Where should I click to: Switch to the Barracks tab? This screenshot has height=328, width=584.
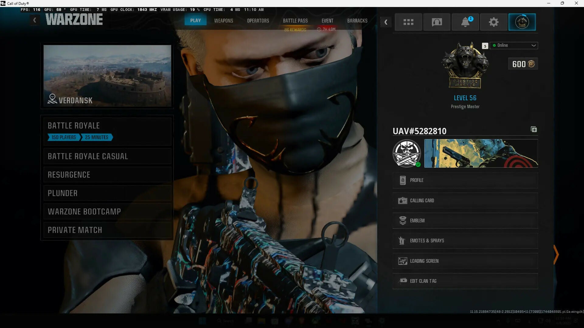pyautogui.click(x=357, y=21)
